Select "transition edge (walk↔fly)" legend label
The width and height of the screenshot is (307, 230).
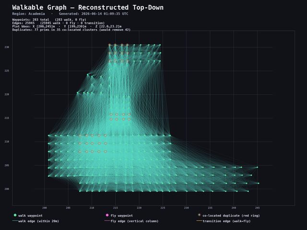tap(226, 221)
